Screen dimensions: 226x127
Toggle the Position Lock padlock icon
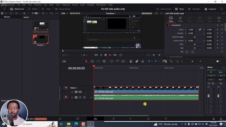pyautogui.click(x=143, y=61)
